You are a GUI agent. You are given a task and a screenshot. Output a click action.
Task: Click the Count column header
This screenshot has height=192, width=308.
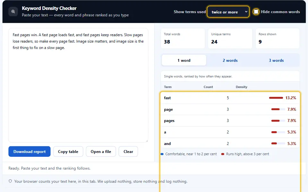[x=208, y=87]
